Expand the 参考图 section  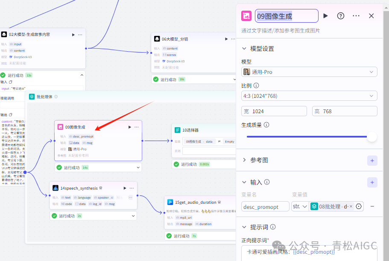tap(244, 160)
